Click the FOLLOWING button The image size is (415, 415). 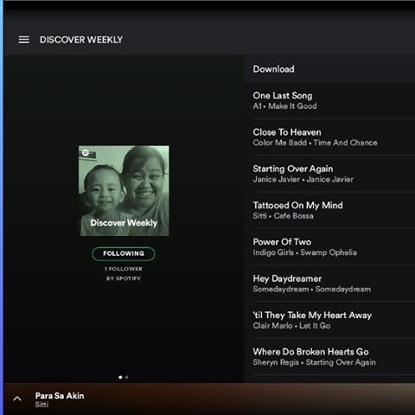124,253
